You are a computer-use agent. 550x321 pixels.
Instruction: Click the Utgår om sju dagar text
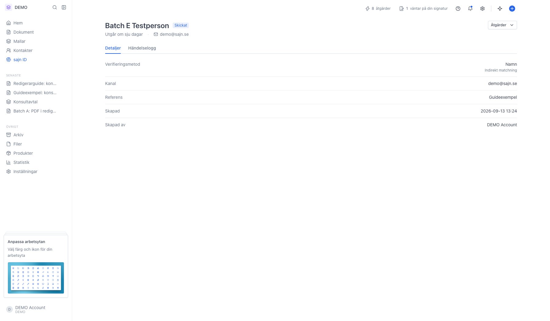(124, 34)
